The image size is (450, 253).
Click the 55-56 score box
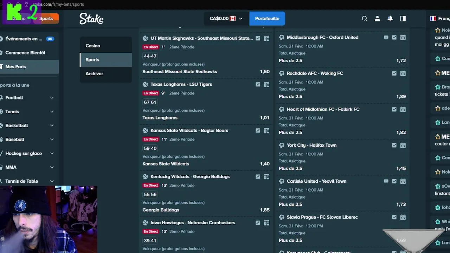[x=150, y=194]
